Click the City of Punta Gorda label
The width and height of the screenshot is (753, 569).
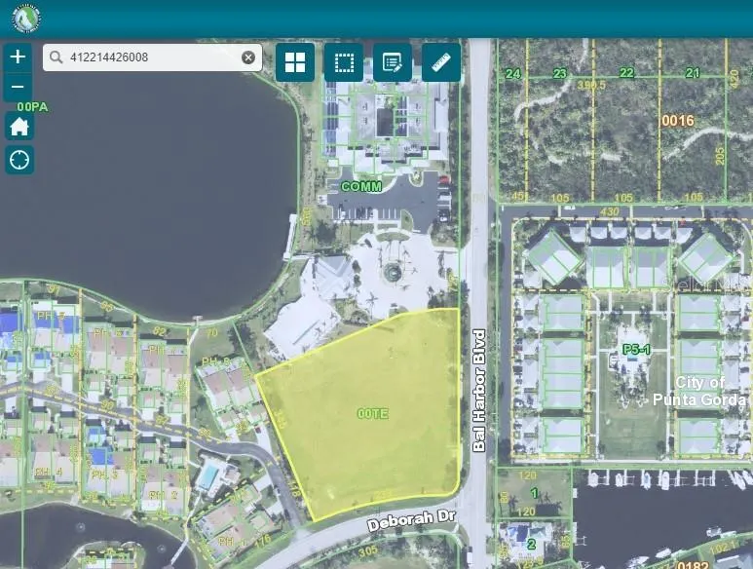pos(712,392)
